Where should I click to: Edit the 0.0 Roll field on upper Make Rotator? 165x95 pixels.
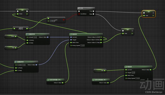click(35, 37)
